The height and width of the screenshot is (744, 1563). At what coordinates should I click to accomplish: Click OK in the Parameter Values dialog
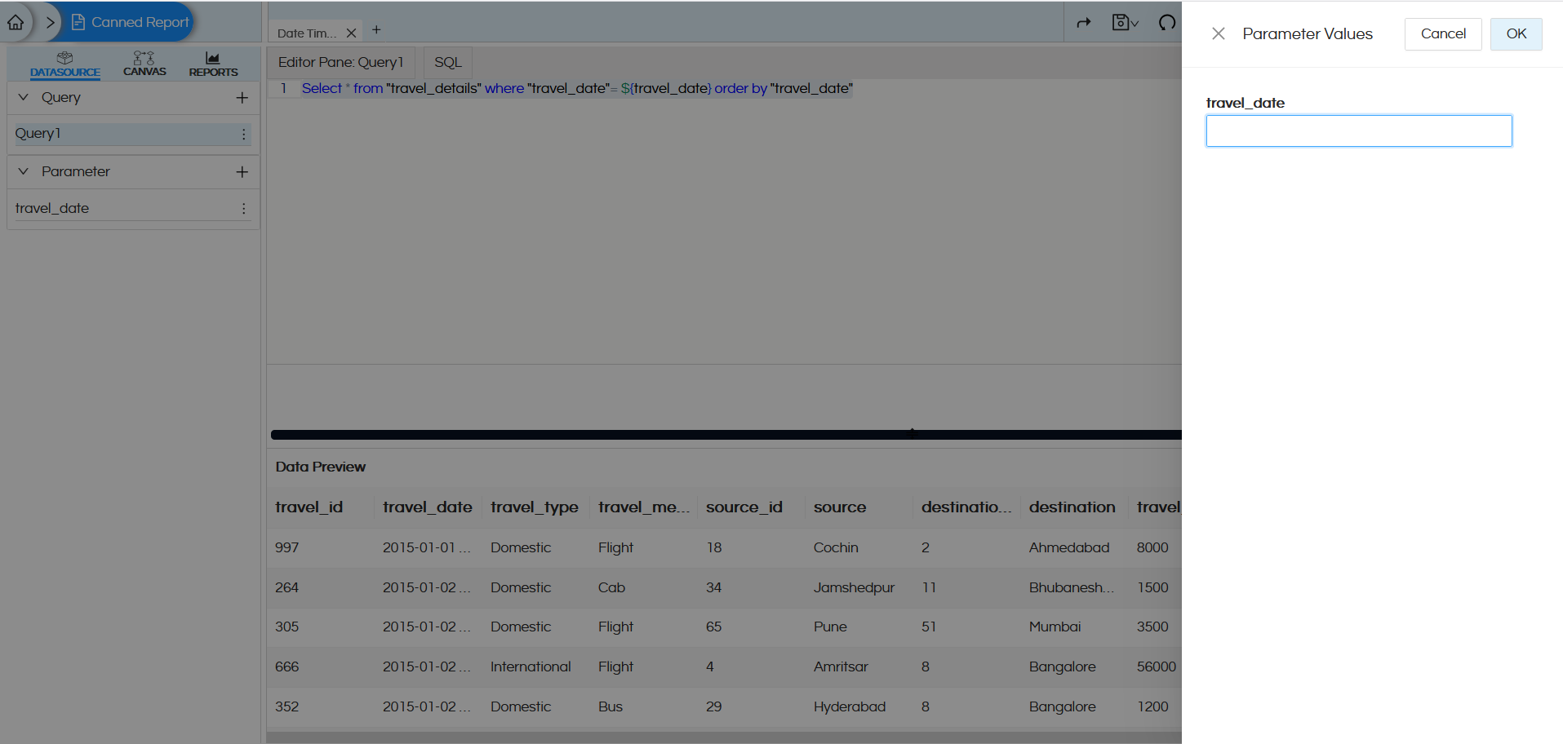click(x=1516, y=33)
